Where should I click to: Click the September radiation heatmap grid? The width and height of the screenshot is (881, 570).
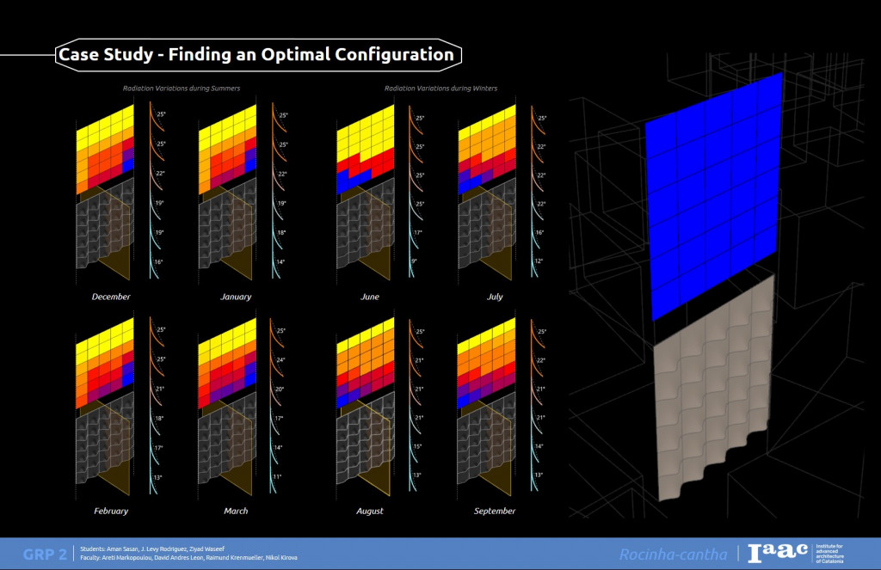[488, 363]
